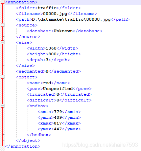Click the closing </width> tag
141x151 pixels.
tap(67, 48)
